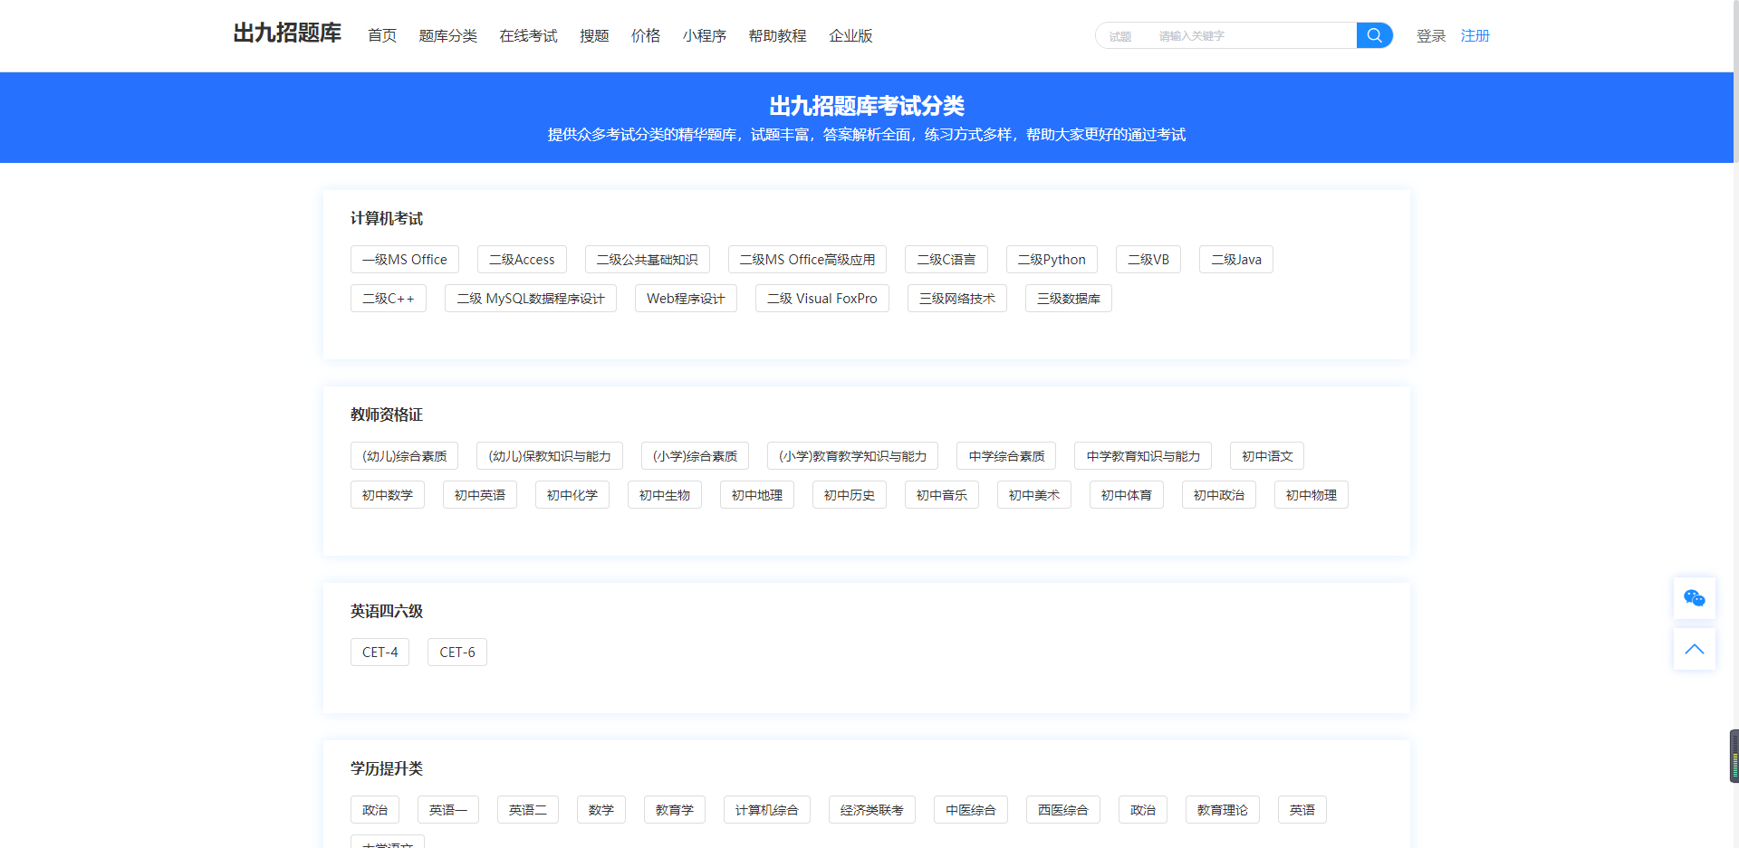Choose 英语一 under 学历提升类
Screen dimensions: 1739x848
click(448, 810)
